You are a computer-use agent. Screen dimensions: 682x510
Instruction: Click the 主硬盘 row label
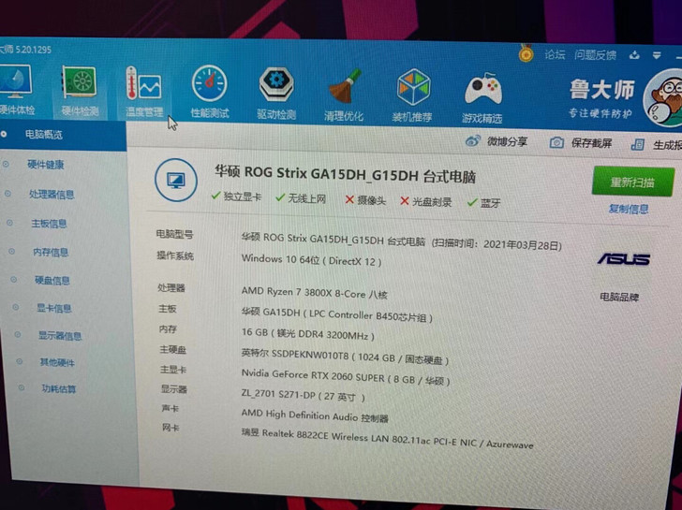pyautogui.click(x=172, y=349)
